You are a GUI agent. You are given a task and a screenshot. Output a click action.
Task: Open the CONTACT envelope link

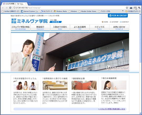[x=124, y=22]
